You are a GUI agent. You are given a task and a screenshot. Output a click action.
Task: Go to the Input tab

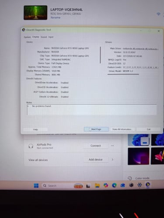[51, 37]
